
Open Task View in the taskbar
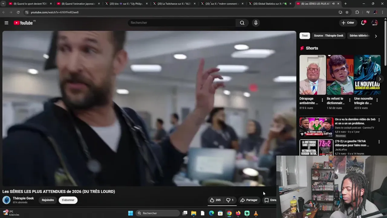(x=185, y=213)
